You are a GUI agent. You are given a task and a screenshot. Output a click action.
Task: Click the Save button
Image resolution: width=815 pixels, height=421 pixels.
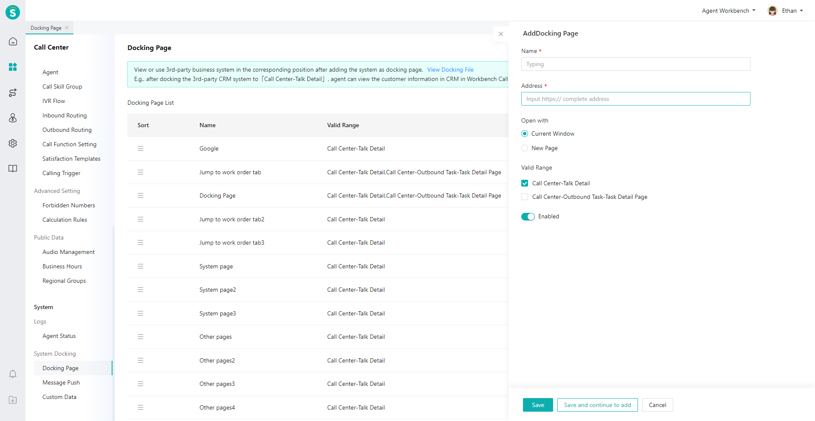pyautogui.click(x=538, y=405)
